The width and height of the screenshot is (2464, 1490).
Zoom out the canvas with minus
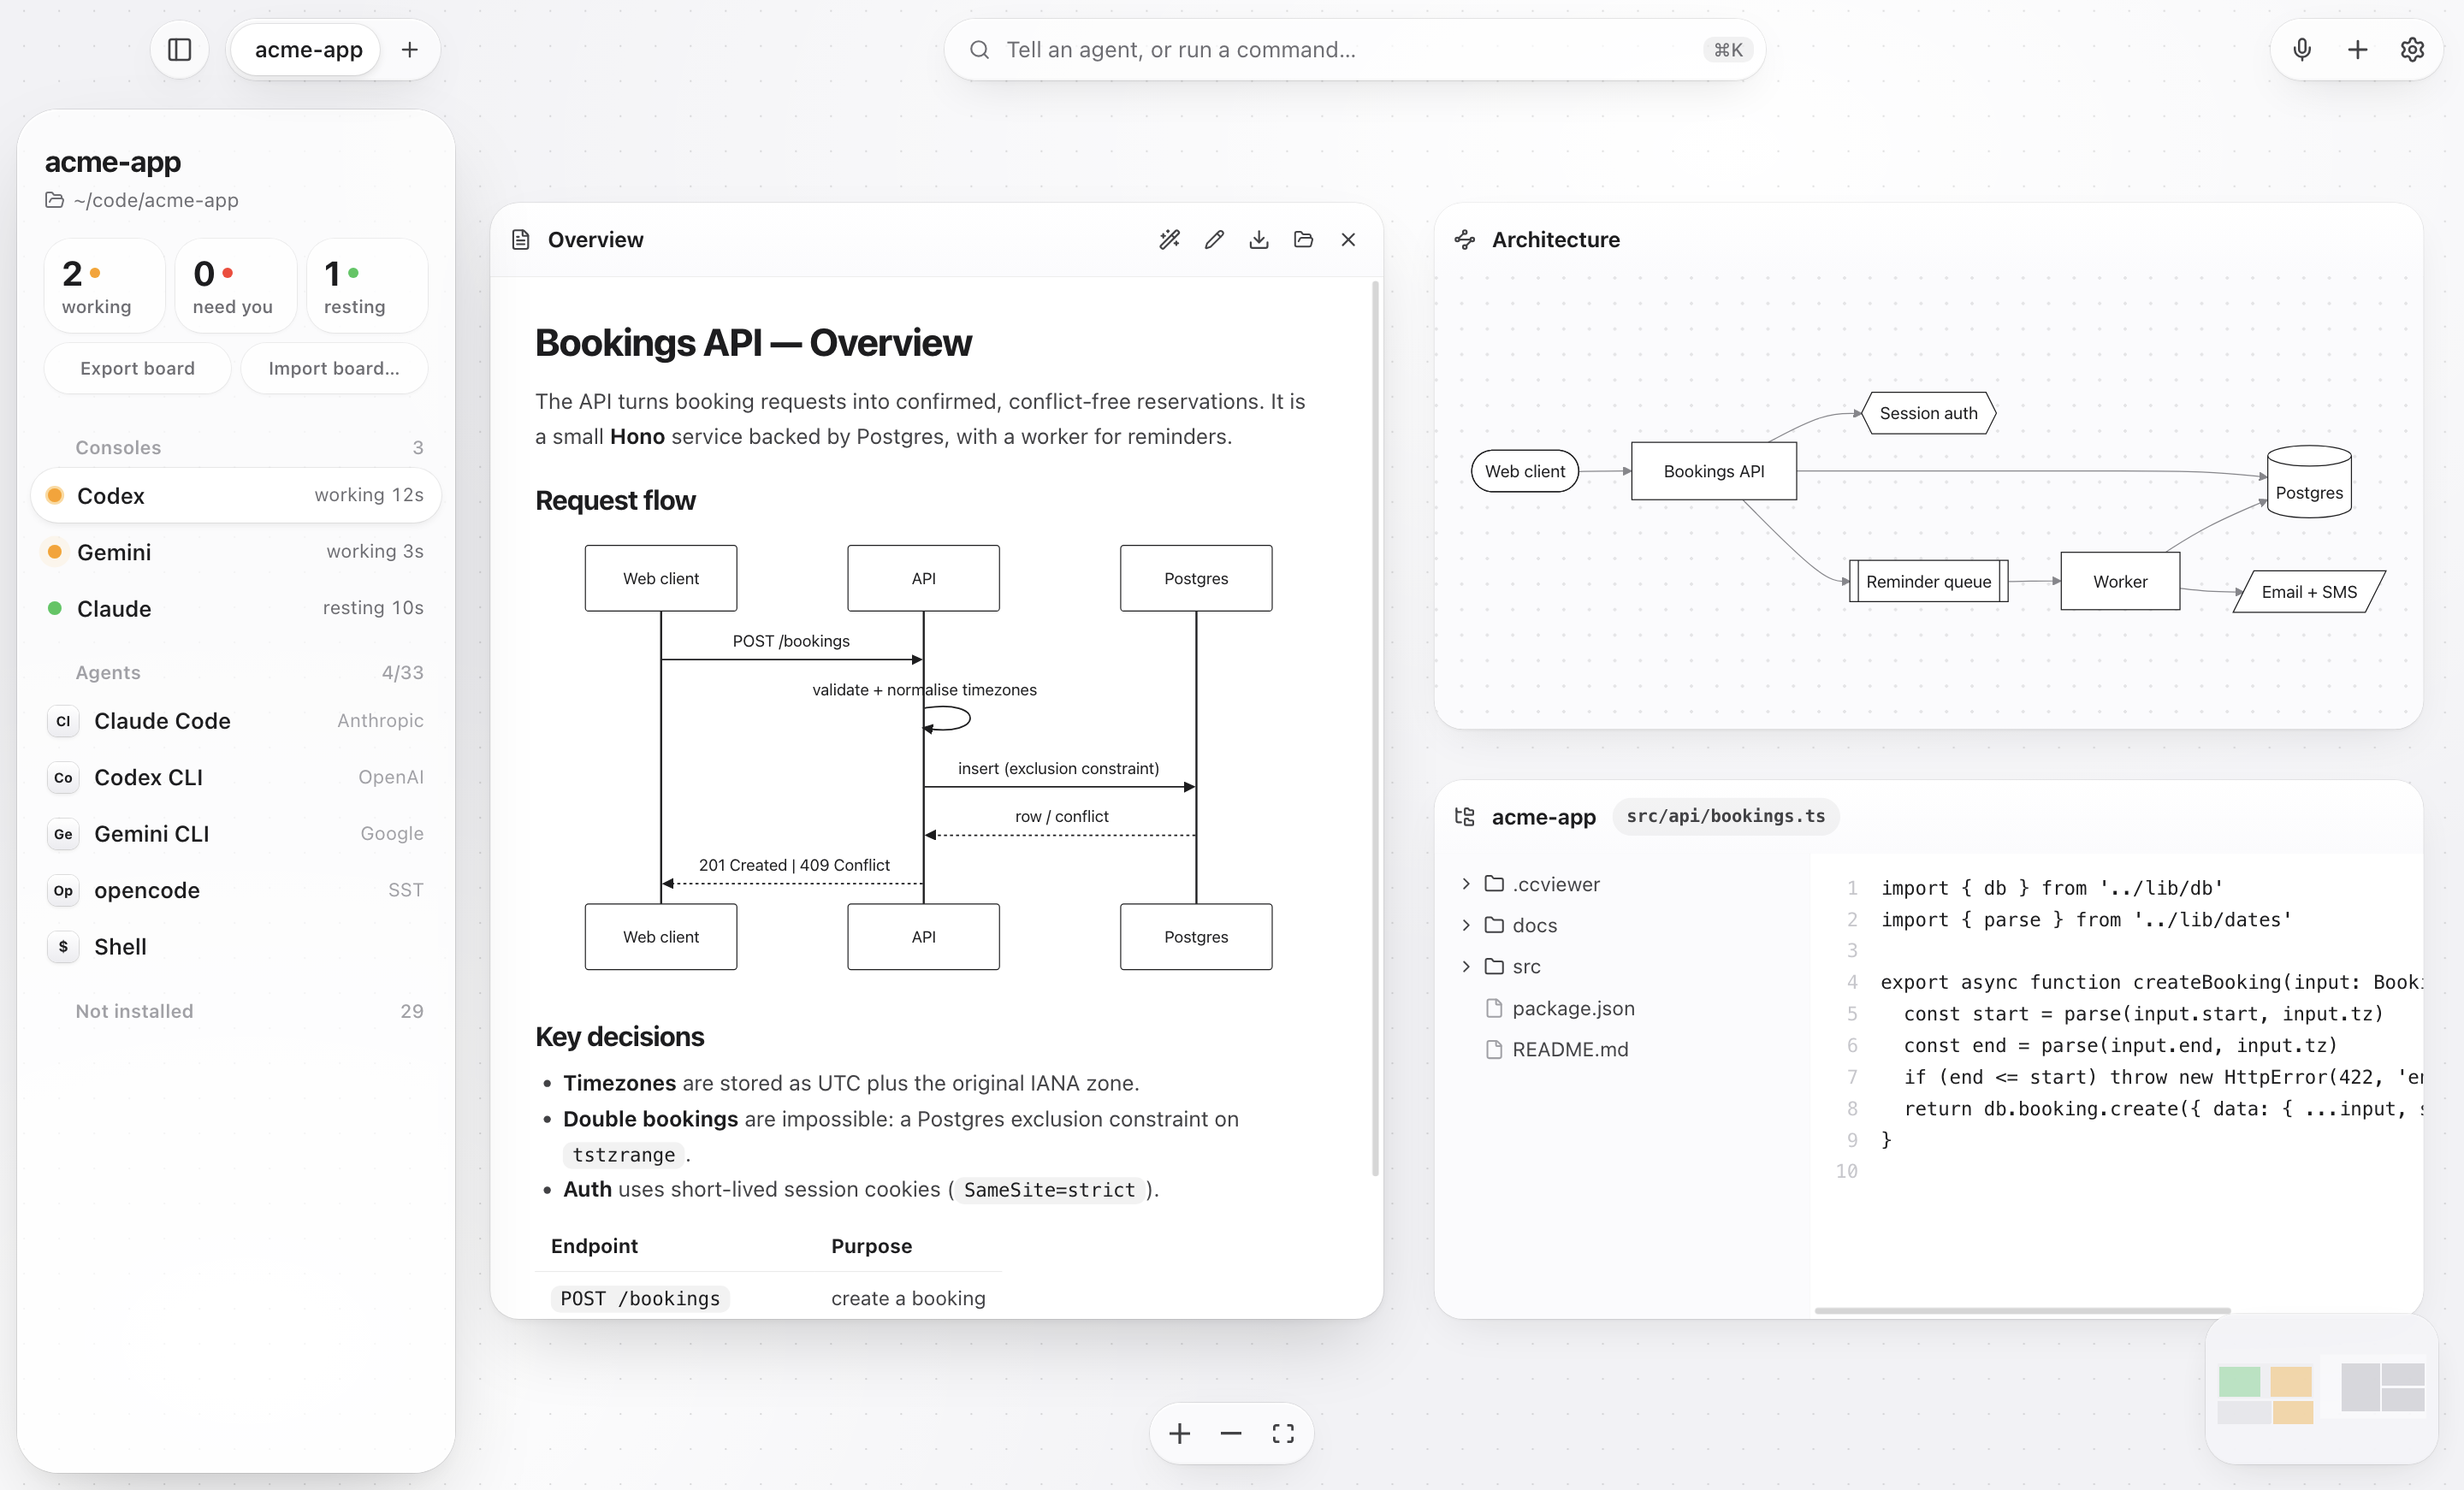pos(1231,1434)
